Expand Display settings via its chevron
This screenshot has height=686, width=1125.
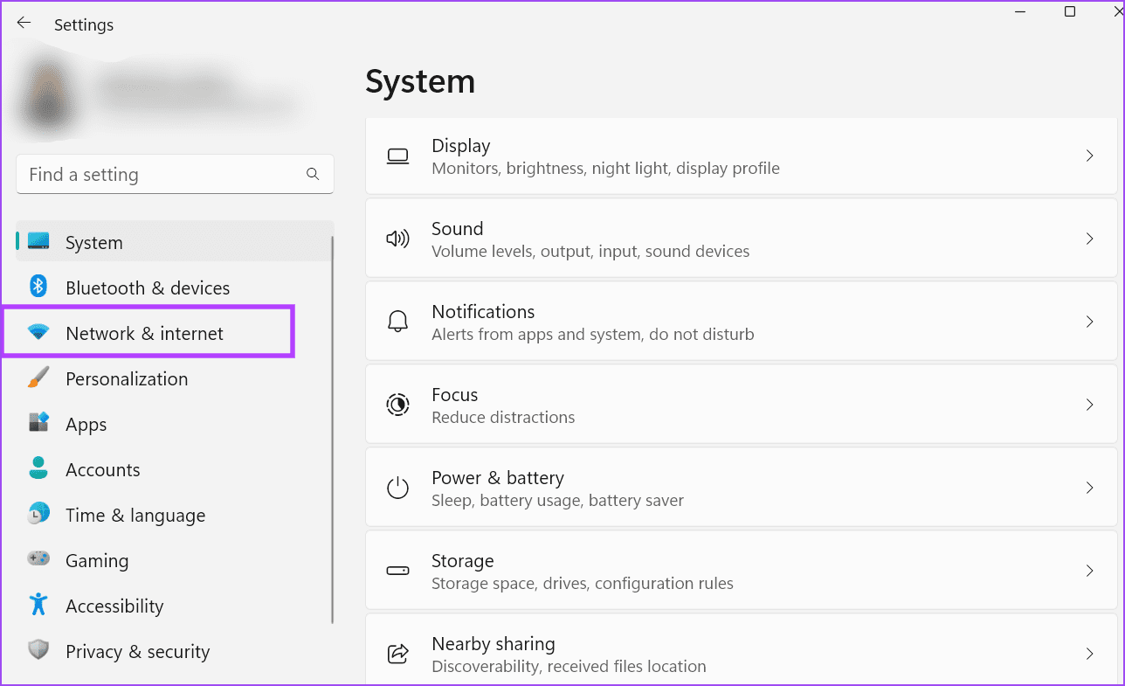(1089, 156)
